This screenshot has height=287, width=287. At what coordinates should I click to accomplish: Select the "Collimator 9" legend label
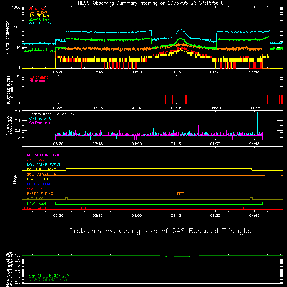pyautogui.click(x=40, y=123)
